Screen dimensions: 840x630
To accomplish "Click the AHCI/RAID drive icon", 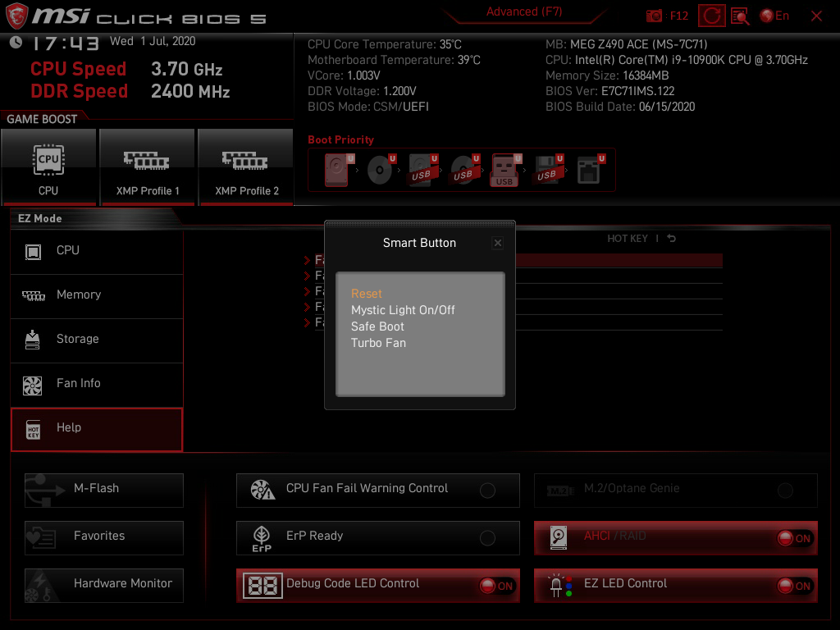I will [x=558, y=537].
